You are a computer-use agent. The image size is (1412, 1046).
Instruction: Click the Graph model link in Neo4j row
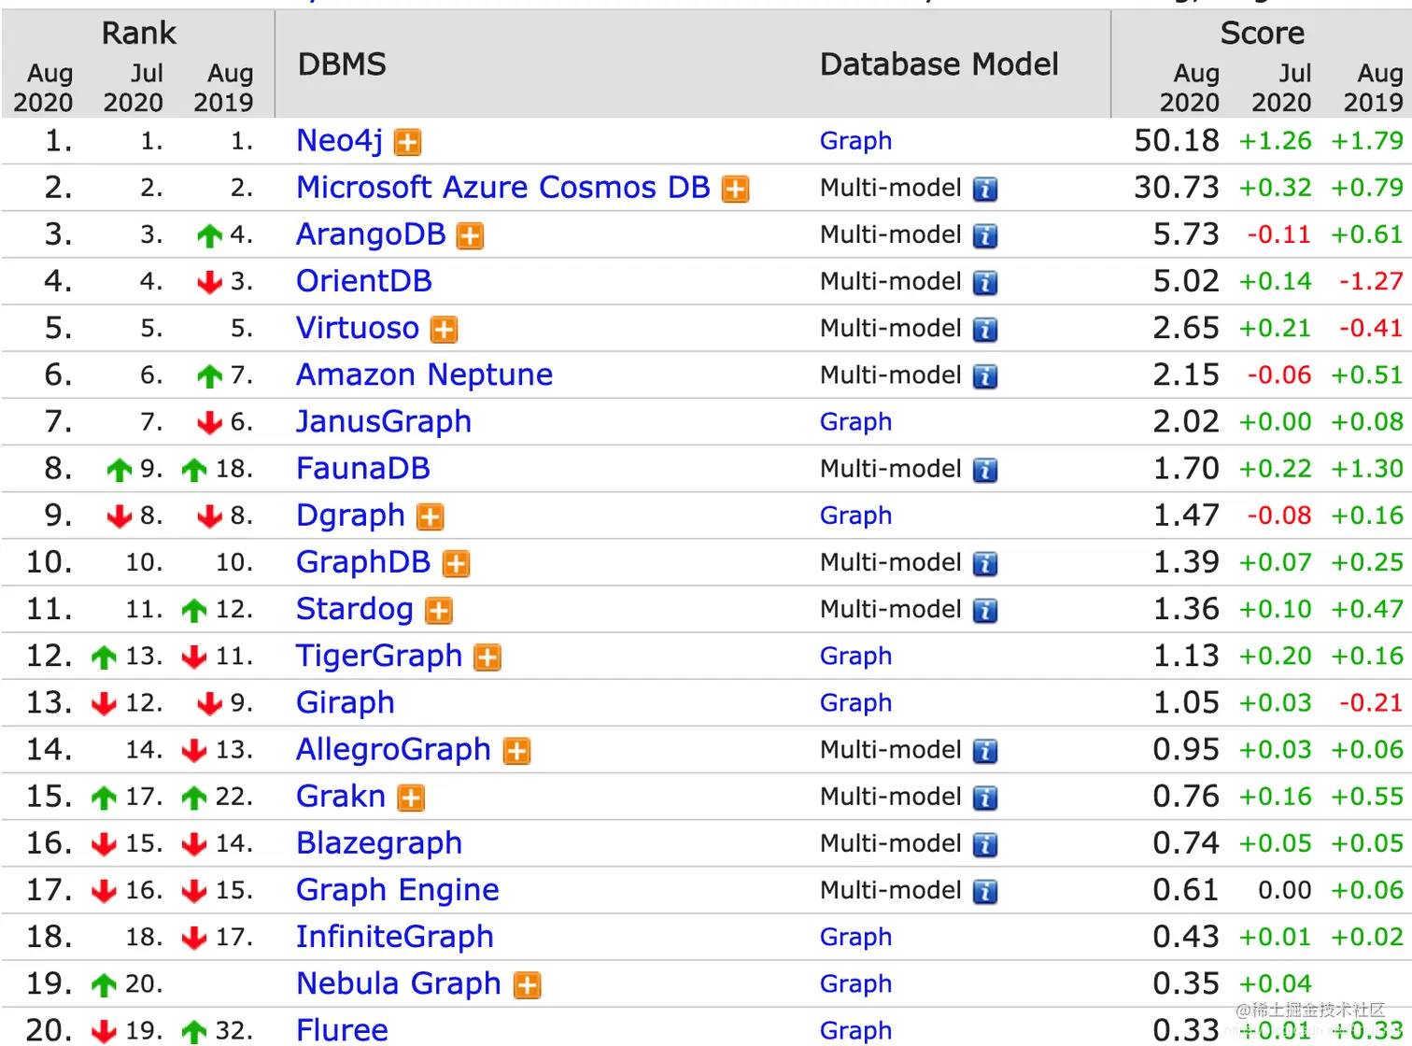point(855,141)
